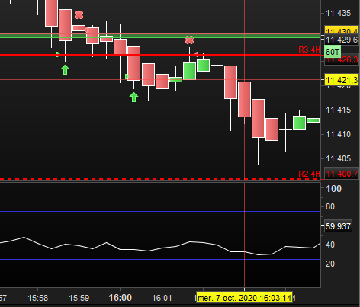Click the green up arrow below 16:00 candle
The image size is (360, 307).
(x=133, y=97)
